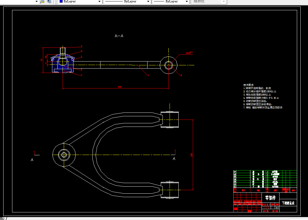This screenshot has height=220, width=308.
Task: Open the 随颜色 plot style dropdown
Action: (224, 1)
